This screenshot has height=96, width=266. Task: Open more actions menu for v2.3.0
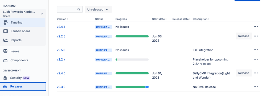(256, 87)
